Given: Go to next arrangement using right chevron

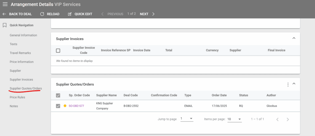Looking at the screenshot, I should click(154, 14).
